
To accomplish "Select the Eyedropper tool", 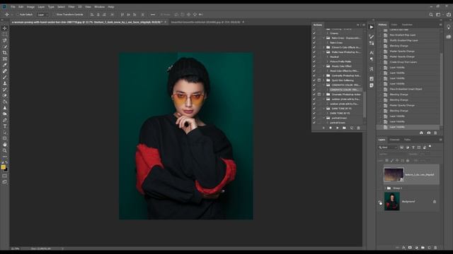I will pos(5,65).
